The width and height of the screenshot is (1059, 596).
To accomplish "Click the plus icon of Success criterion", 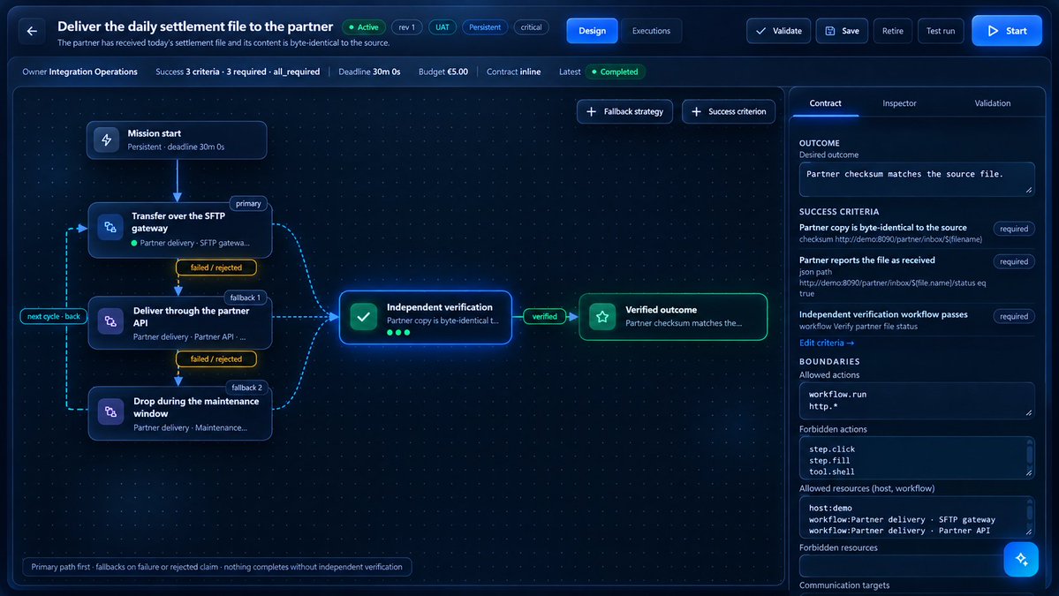I will pos(696,111).
